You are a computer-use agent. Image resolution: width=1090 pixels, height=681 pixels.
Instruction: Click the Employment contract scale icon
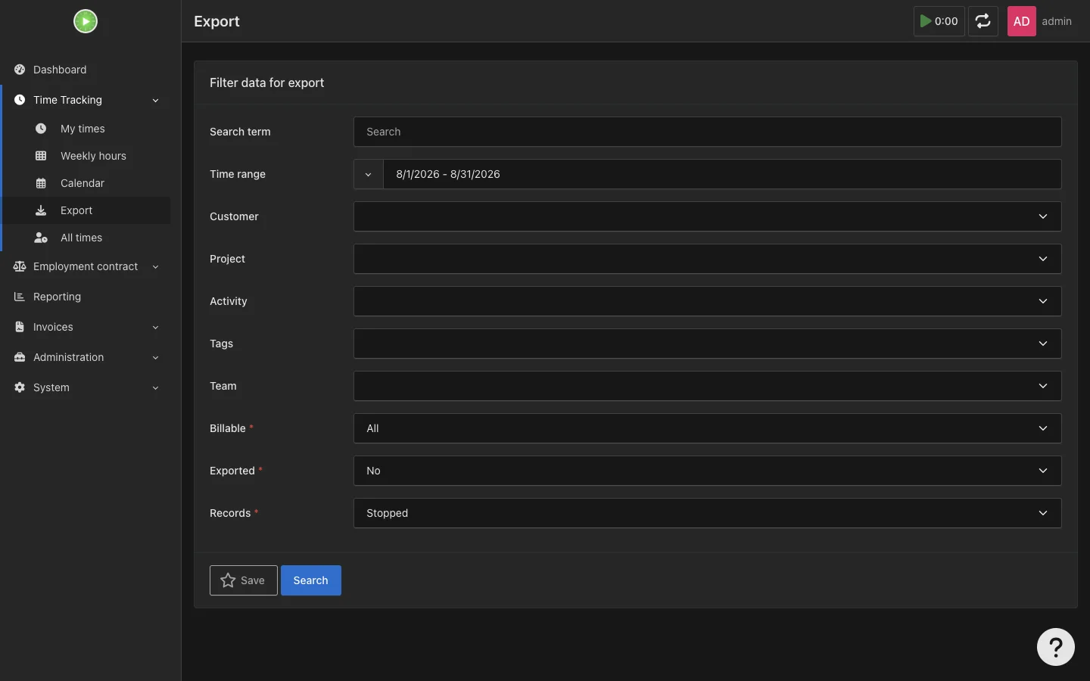[x=20, y=266]
